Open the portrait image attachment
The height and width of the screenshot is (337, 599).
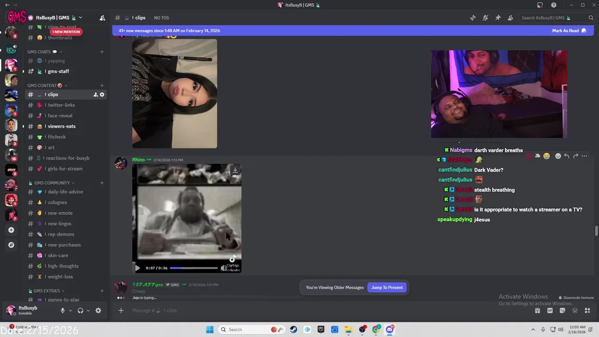(x=175, y=94)
